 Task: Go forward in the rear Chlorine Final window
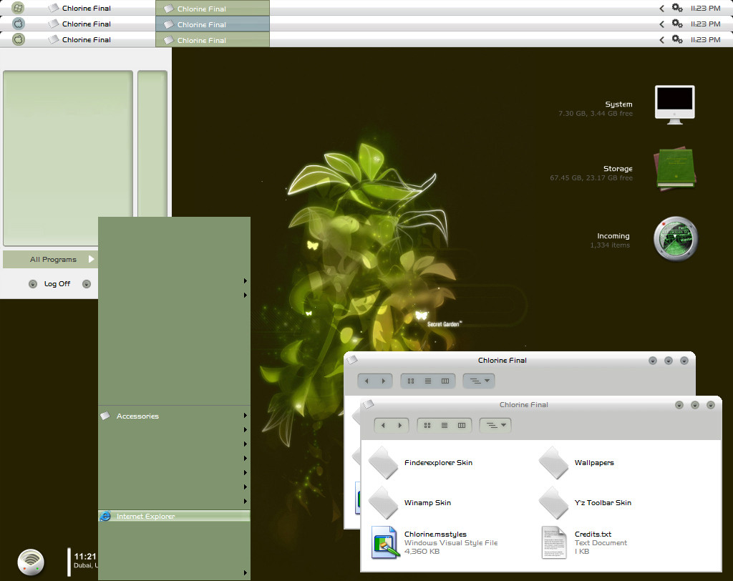point(384,381)
